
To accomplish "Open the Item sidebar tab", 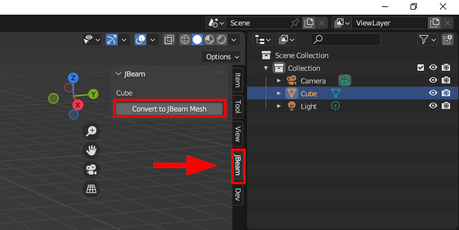I will click(x=237, y=80).
